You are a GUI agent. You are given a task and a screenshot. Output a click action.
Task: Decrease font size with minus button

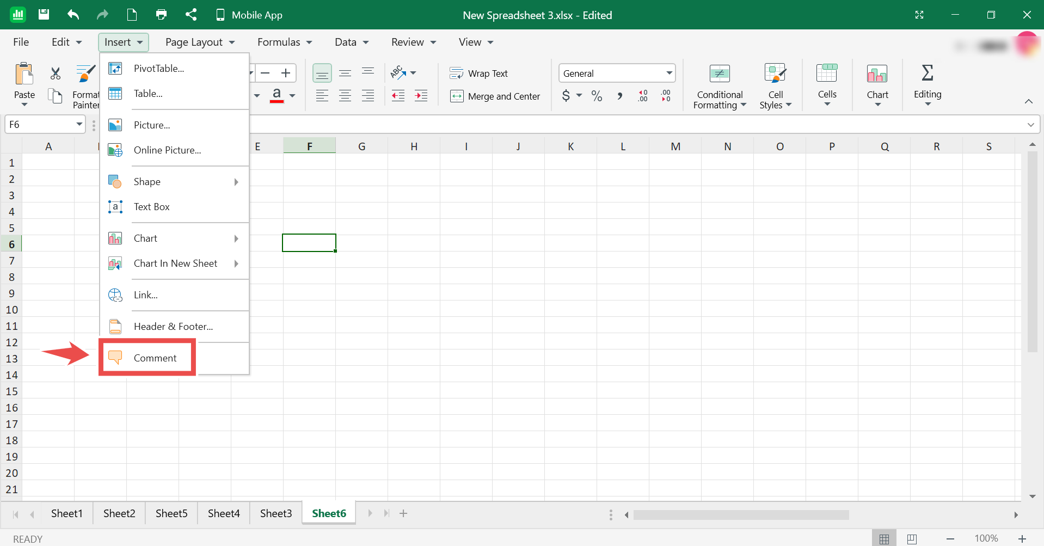coord(265,73)
